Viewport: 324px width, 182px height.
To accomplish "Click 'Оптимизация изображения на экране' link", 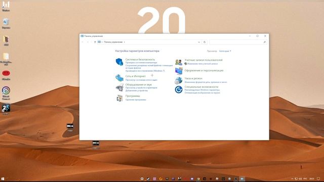I will coord(202,93).
